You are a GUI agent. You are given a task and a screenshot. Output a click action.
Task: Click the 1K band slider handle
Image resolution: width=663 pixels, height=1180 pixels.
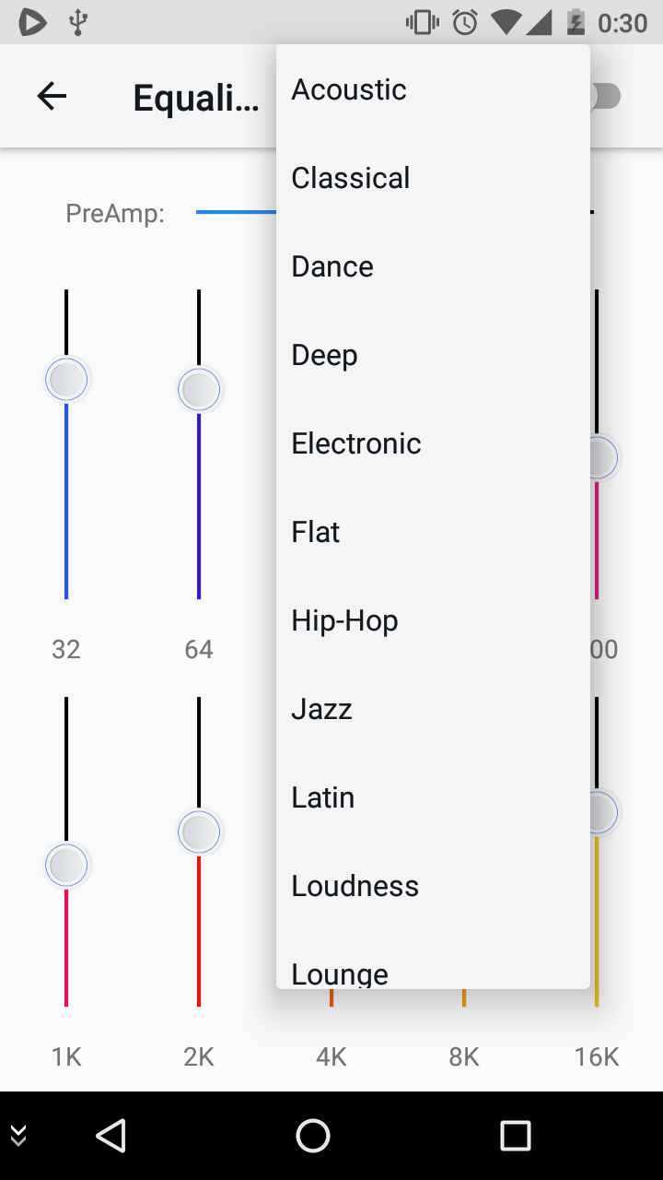(x=66, y=866)
